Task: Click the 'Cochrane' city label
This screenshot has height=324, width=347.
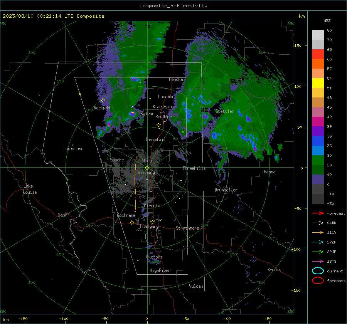Action: tap(126, 215)
